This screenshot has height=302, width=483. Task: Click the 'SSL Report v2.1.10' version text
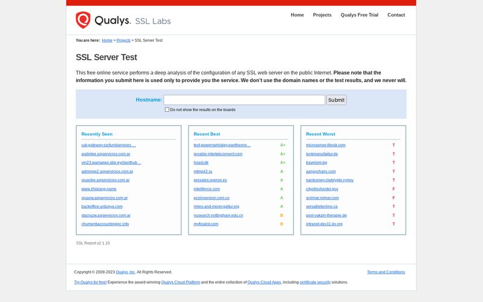[93, 243]
